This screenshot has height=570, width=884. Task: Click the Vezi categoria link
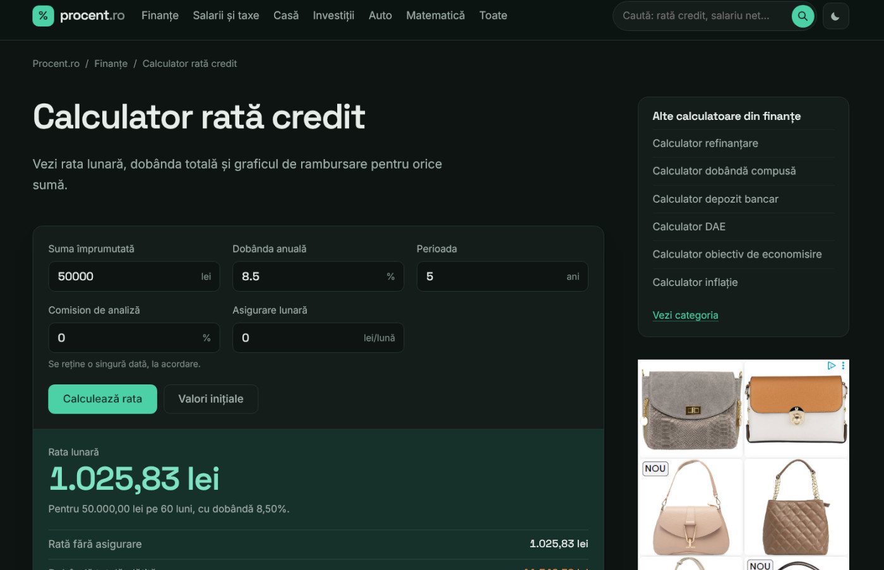tap(685, 315)
